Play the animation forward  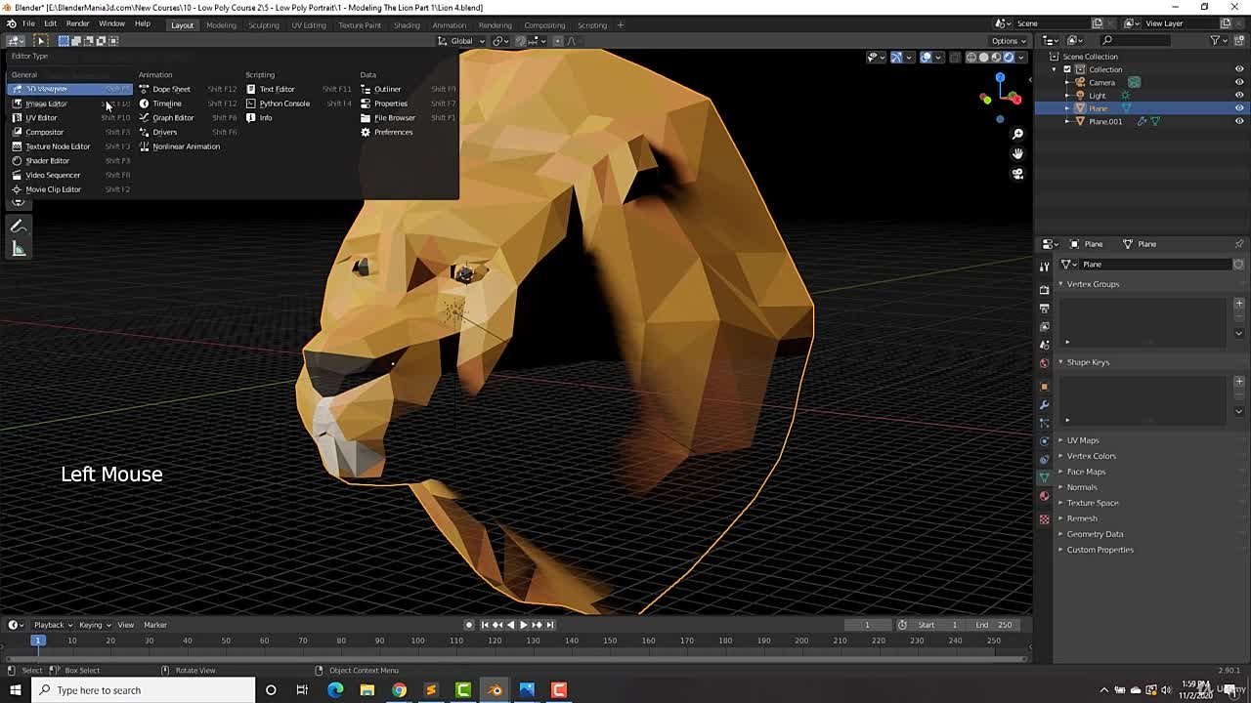click(x=523, y=625)
